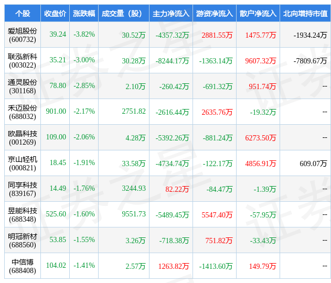Click hot money inflow 2635.76万
Image resolution: width=331 pixels, height=283 pixels.
217,112
